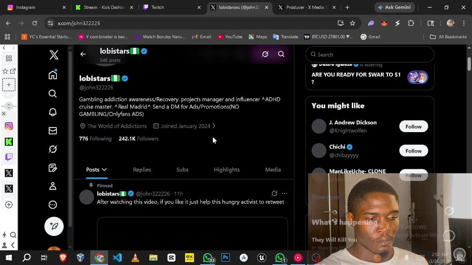Open the three-dot menu on the pinned post
Viewport: 472px width, 265px height.
coord(284,193)
